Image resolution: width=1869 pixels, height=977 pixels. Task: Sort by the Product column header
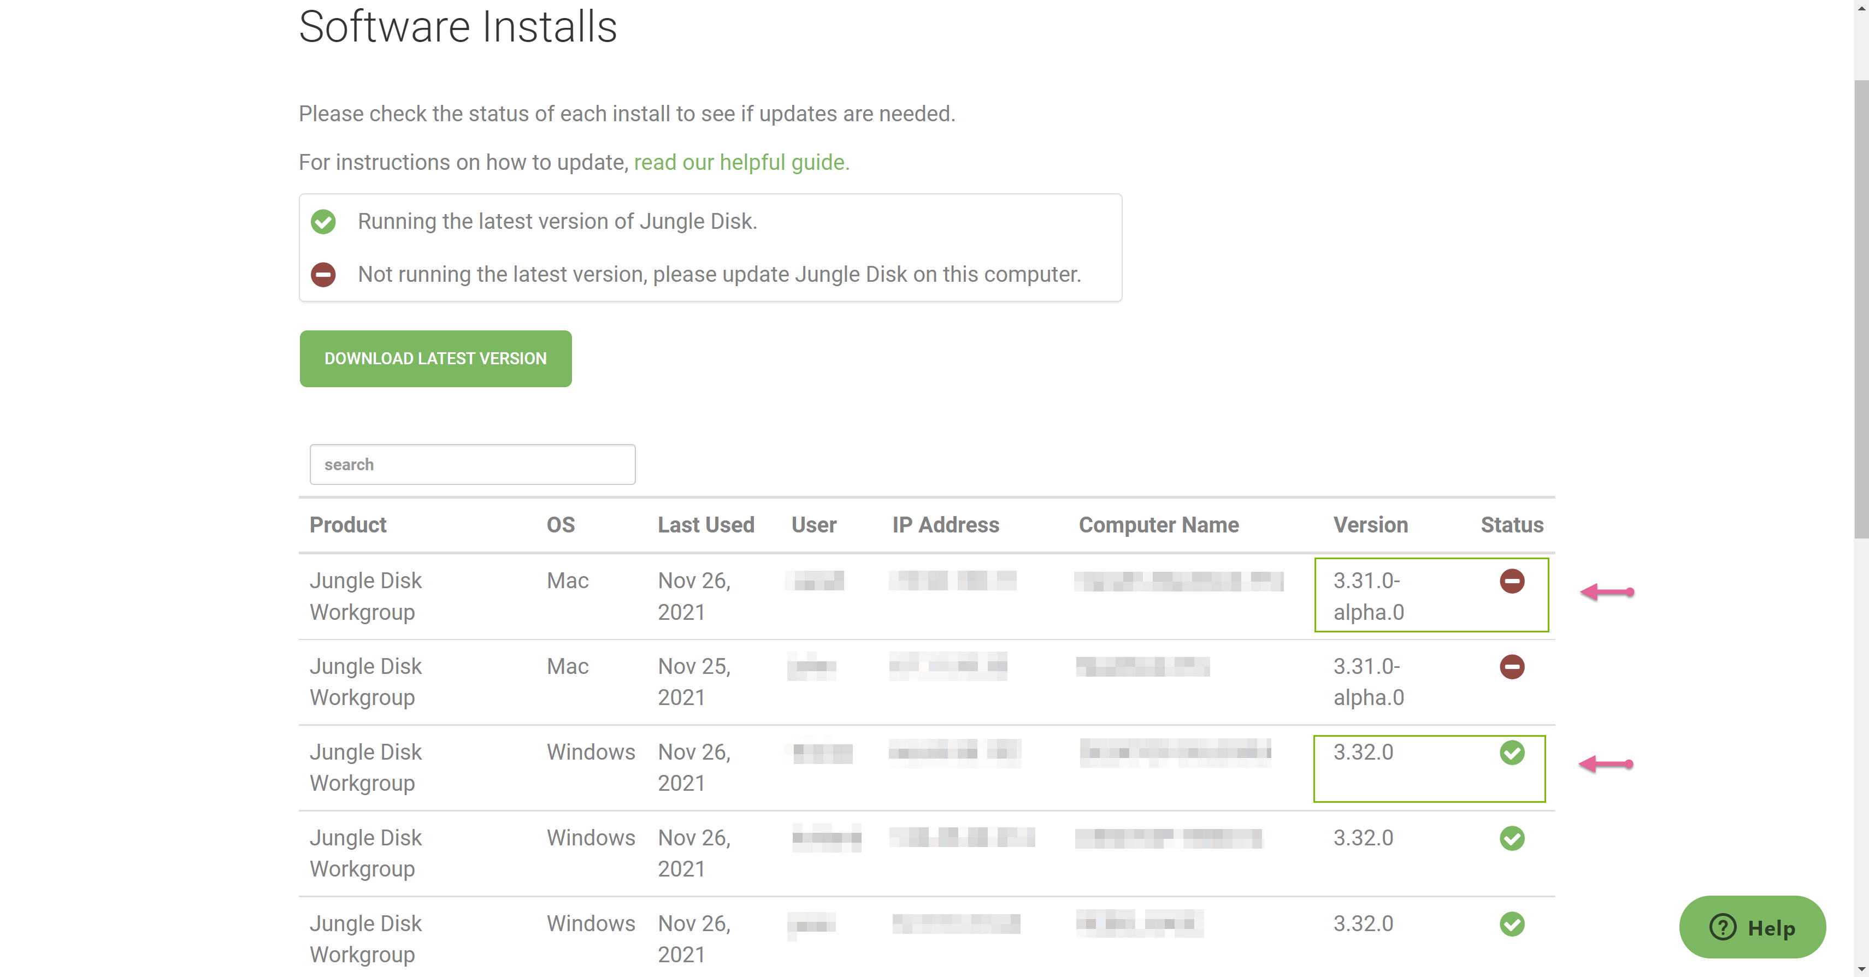click(x=347, y=524)
